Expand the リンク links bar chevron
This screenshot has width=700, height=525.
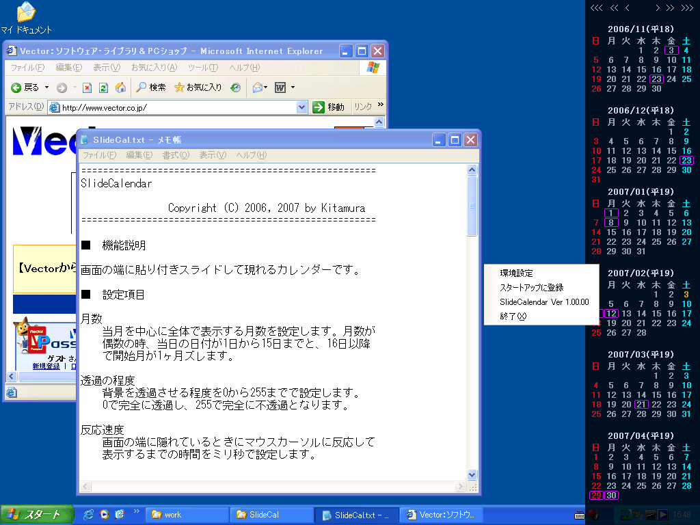pos(380,105)
